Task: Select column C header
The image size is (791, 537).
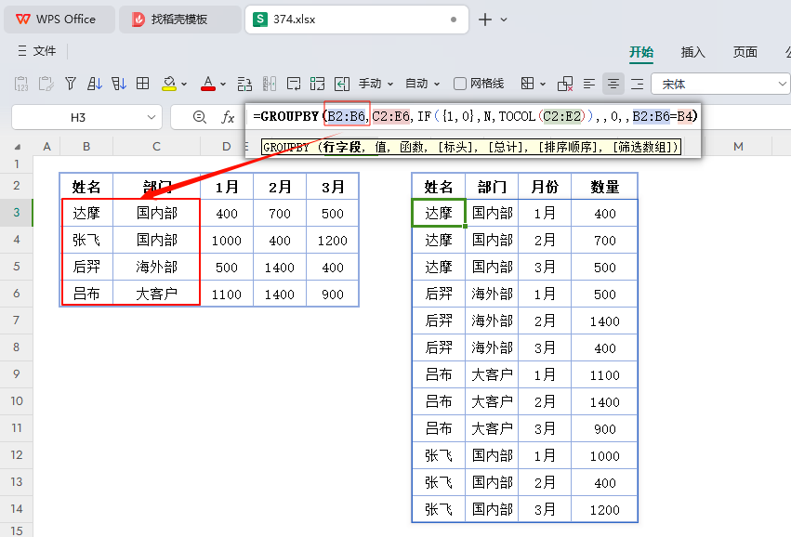Action: [156, 147]
